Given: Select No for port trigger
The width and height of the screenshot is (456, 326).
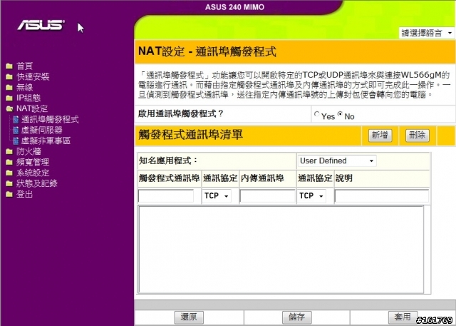Looking at the screenshot, I should pyautogui.click(x=340, y=114).
